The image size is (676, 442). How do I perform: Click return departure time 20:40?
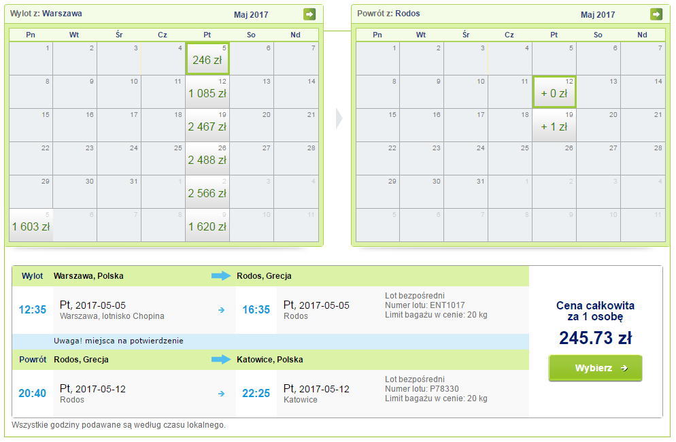point(33,393)
